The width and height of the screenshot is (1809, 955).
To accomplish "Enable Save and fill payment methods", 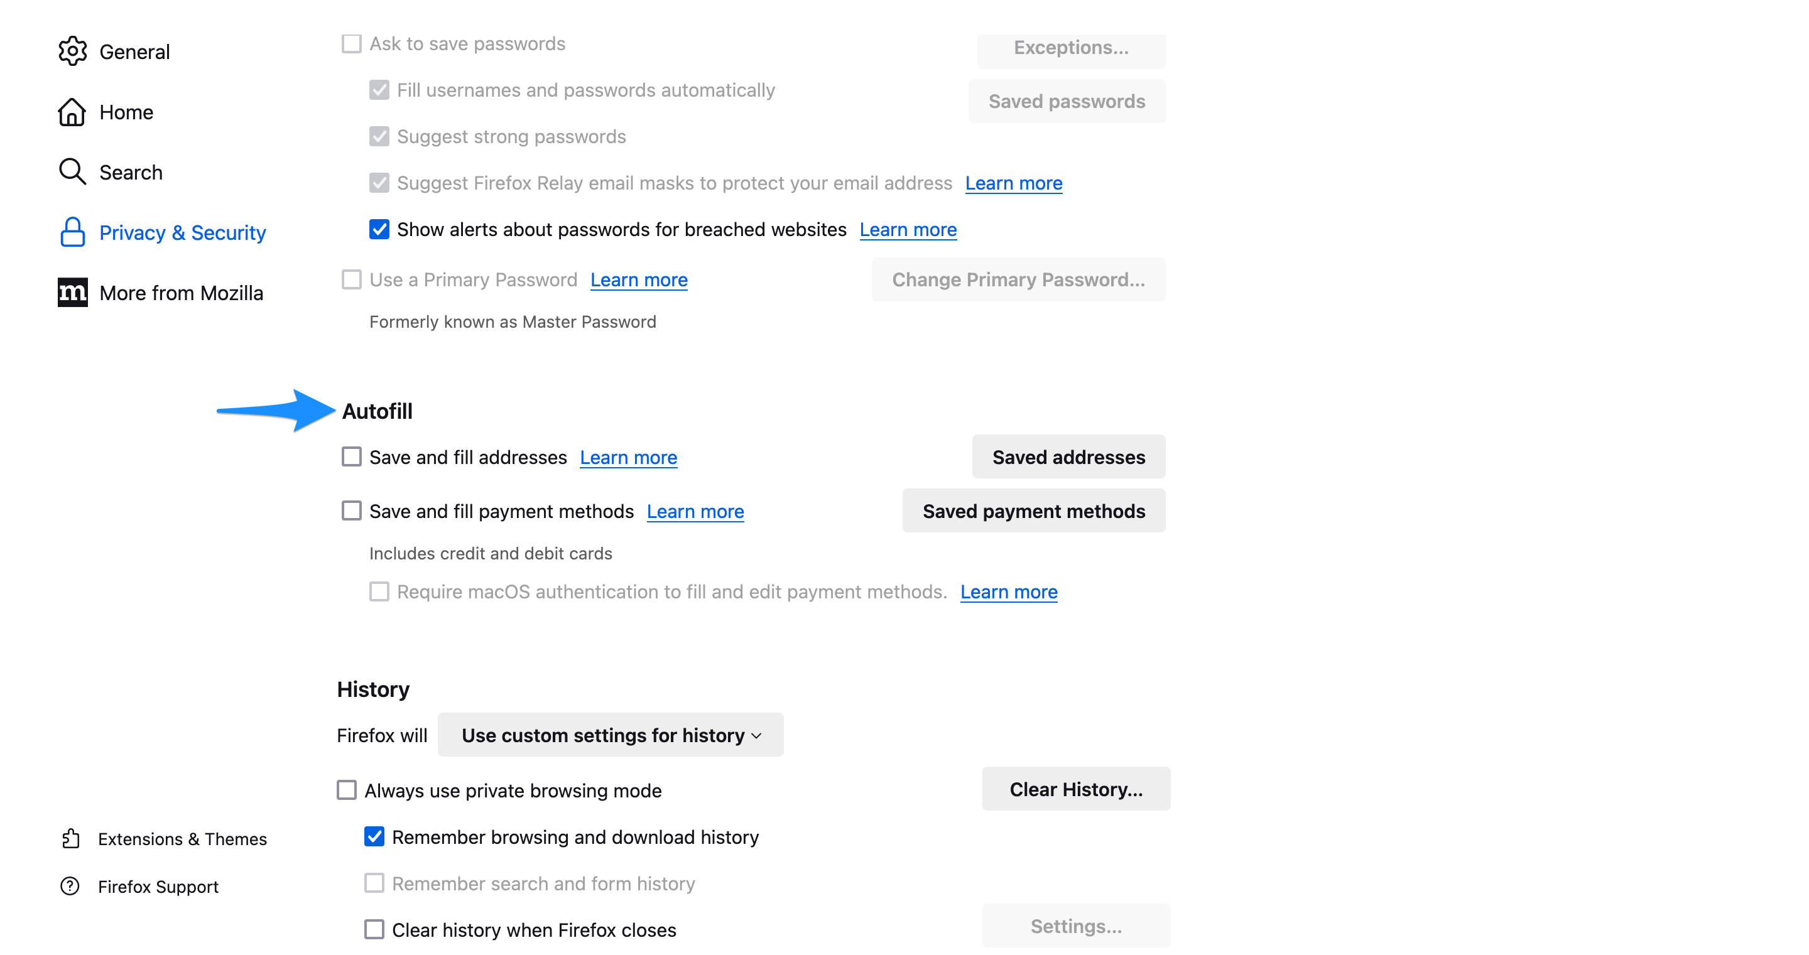I will coord(351,510).
